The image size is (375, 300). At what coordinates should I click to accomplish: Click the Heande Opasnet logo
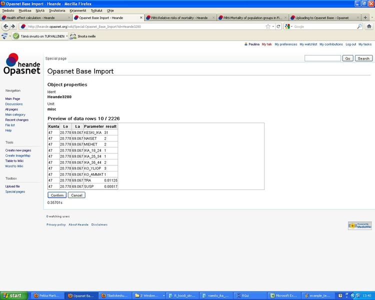pos(21,64)
